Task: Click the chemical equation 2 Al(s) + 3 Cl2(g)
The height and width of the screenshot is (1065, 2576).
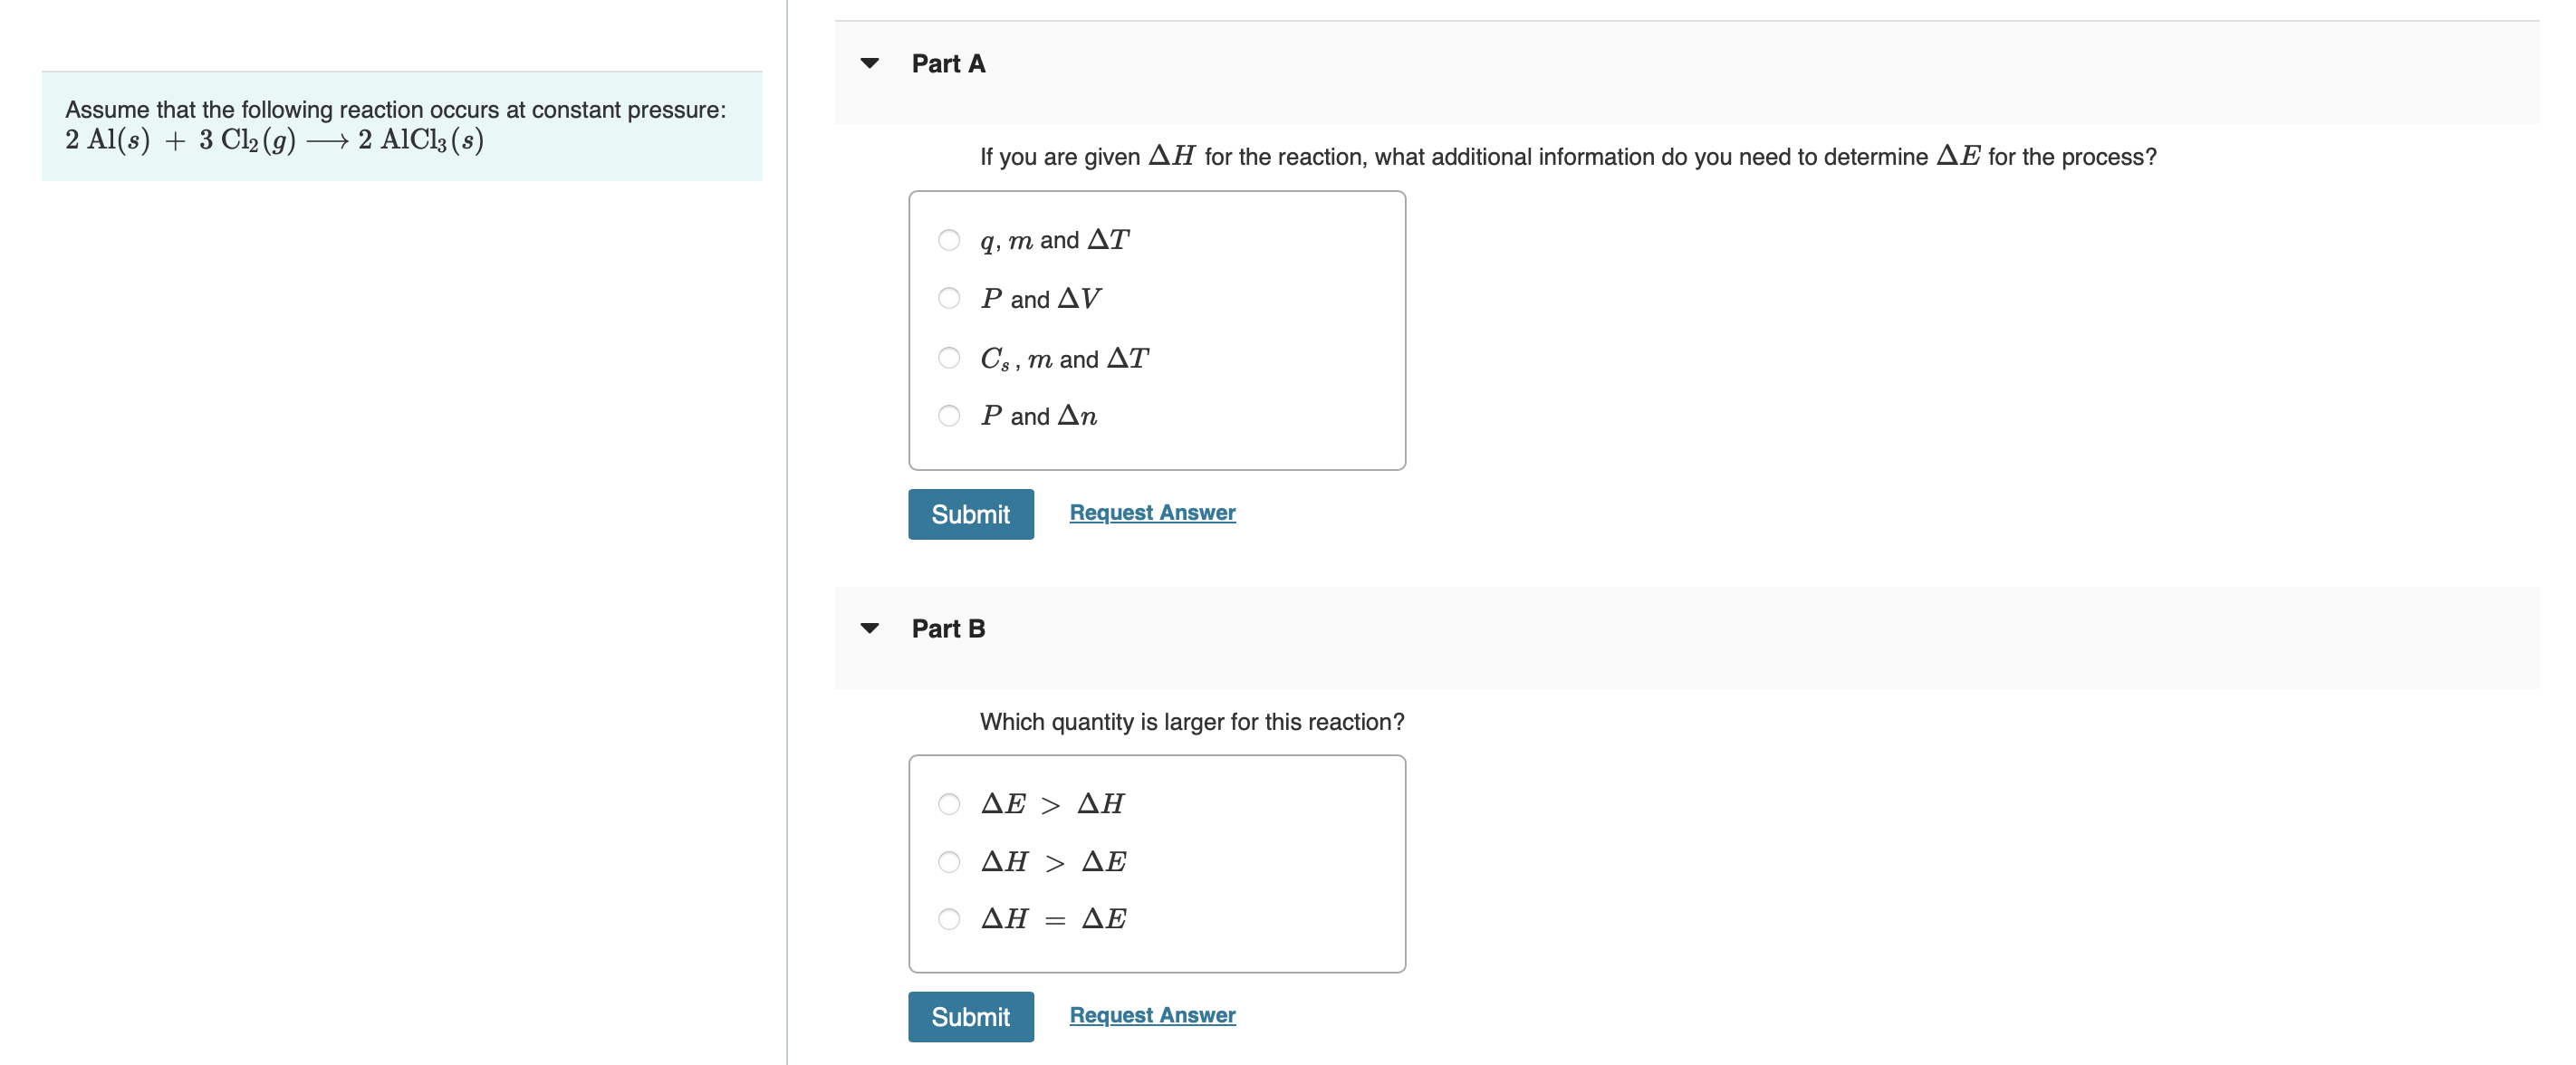Action: tap(274, 142)
